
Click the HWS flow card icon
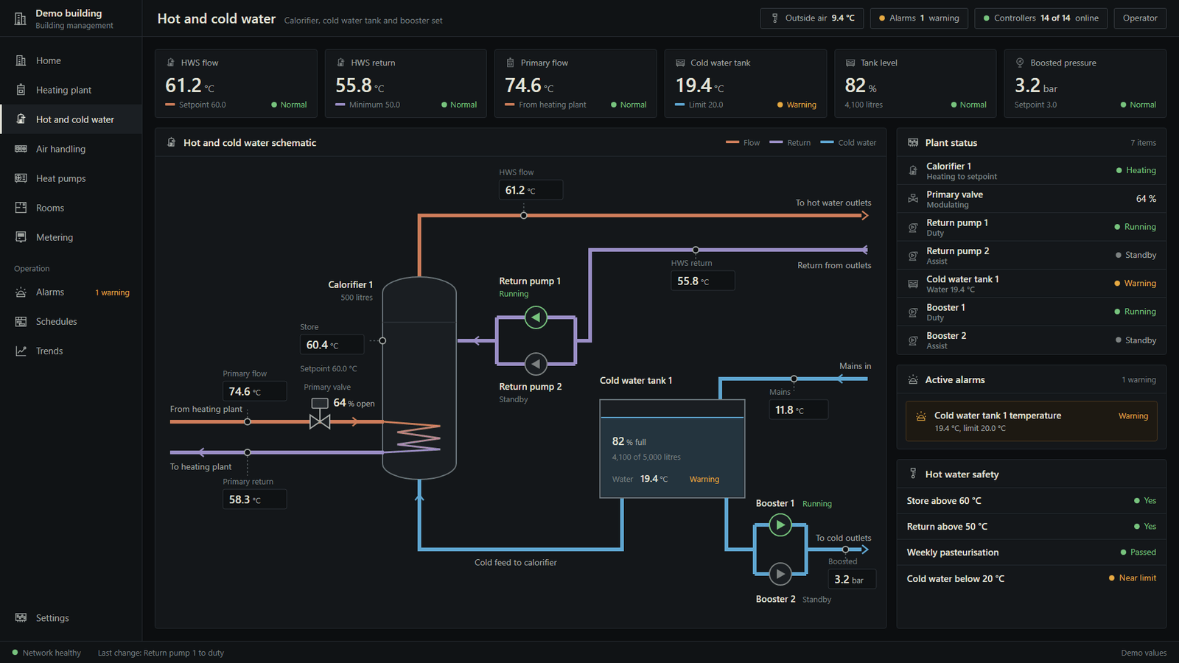coord(171,63)
